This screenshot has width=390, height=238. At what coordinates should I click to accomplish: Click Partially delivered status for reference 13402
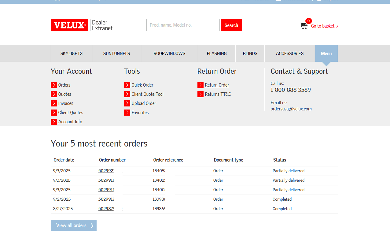click(x=289, y=180)
